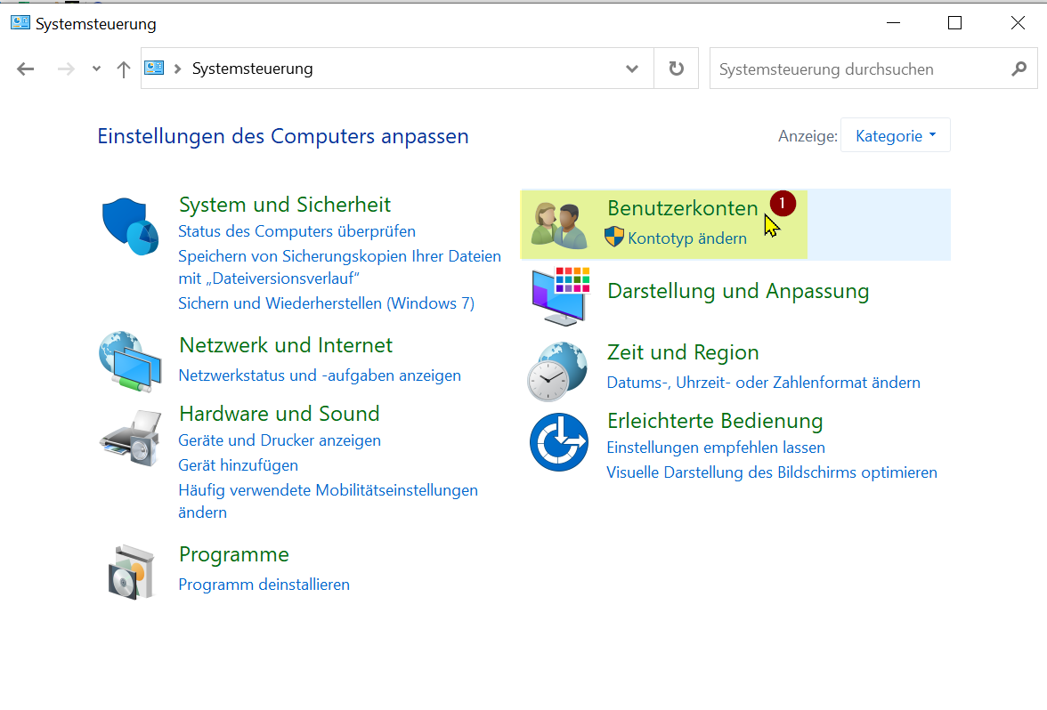Click Geräte und Drucker anzeigen
The width and height of the screenshot is (1047, 710).
pos(280,440)
